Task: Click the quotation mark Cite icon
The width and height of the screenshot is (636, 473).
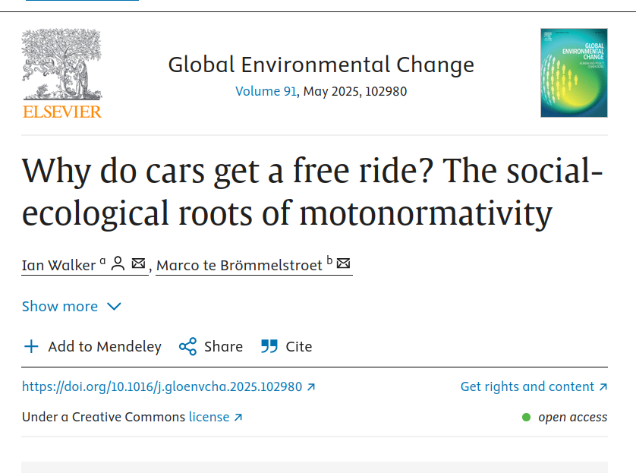Action: pos(269,347)
